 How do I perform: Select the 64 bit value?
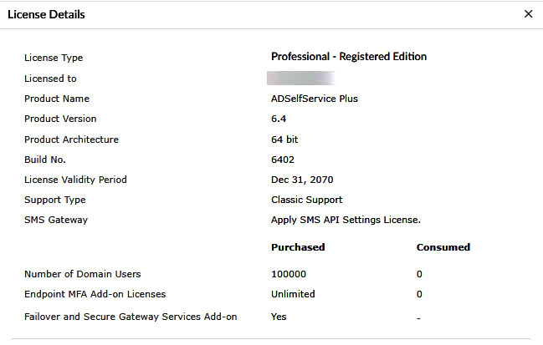pyautogui.click(x=284, y=140)
